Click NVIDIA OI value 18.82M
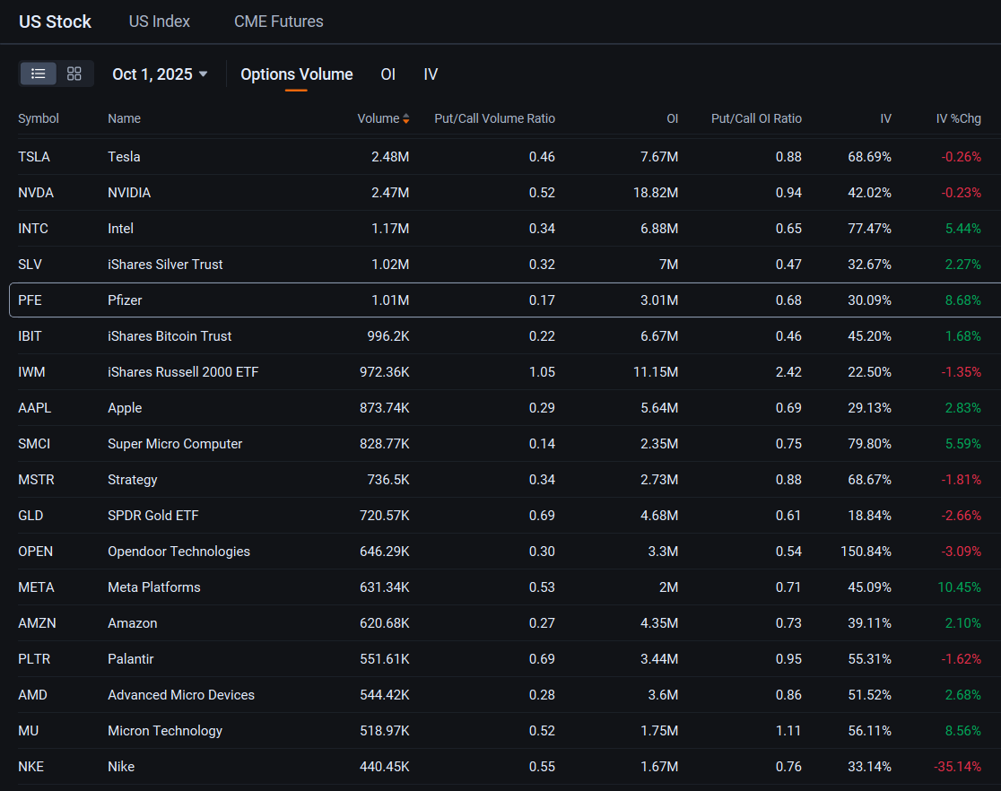The height and width of the screenshot is (791, 1001). click(x=656, y=192)
